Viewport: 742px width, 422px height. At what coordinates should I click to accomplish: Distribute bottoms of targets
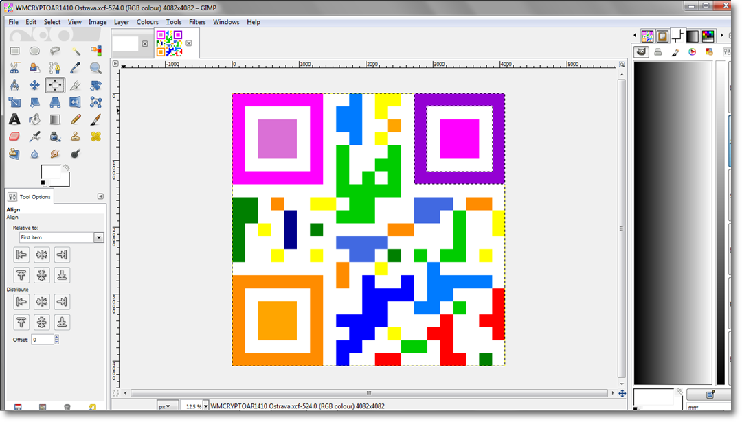pos(62,323)
